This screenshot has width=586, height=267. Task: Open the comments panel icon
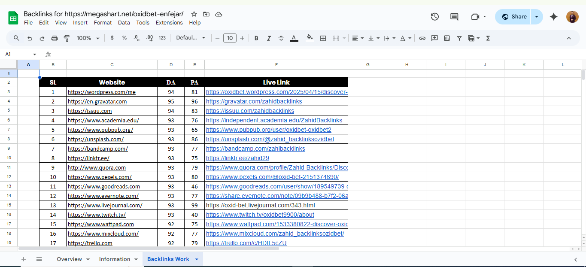pyautogui.click(x=454, y=17)
